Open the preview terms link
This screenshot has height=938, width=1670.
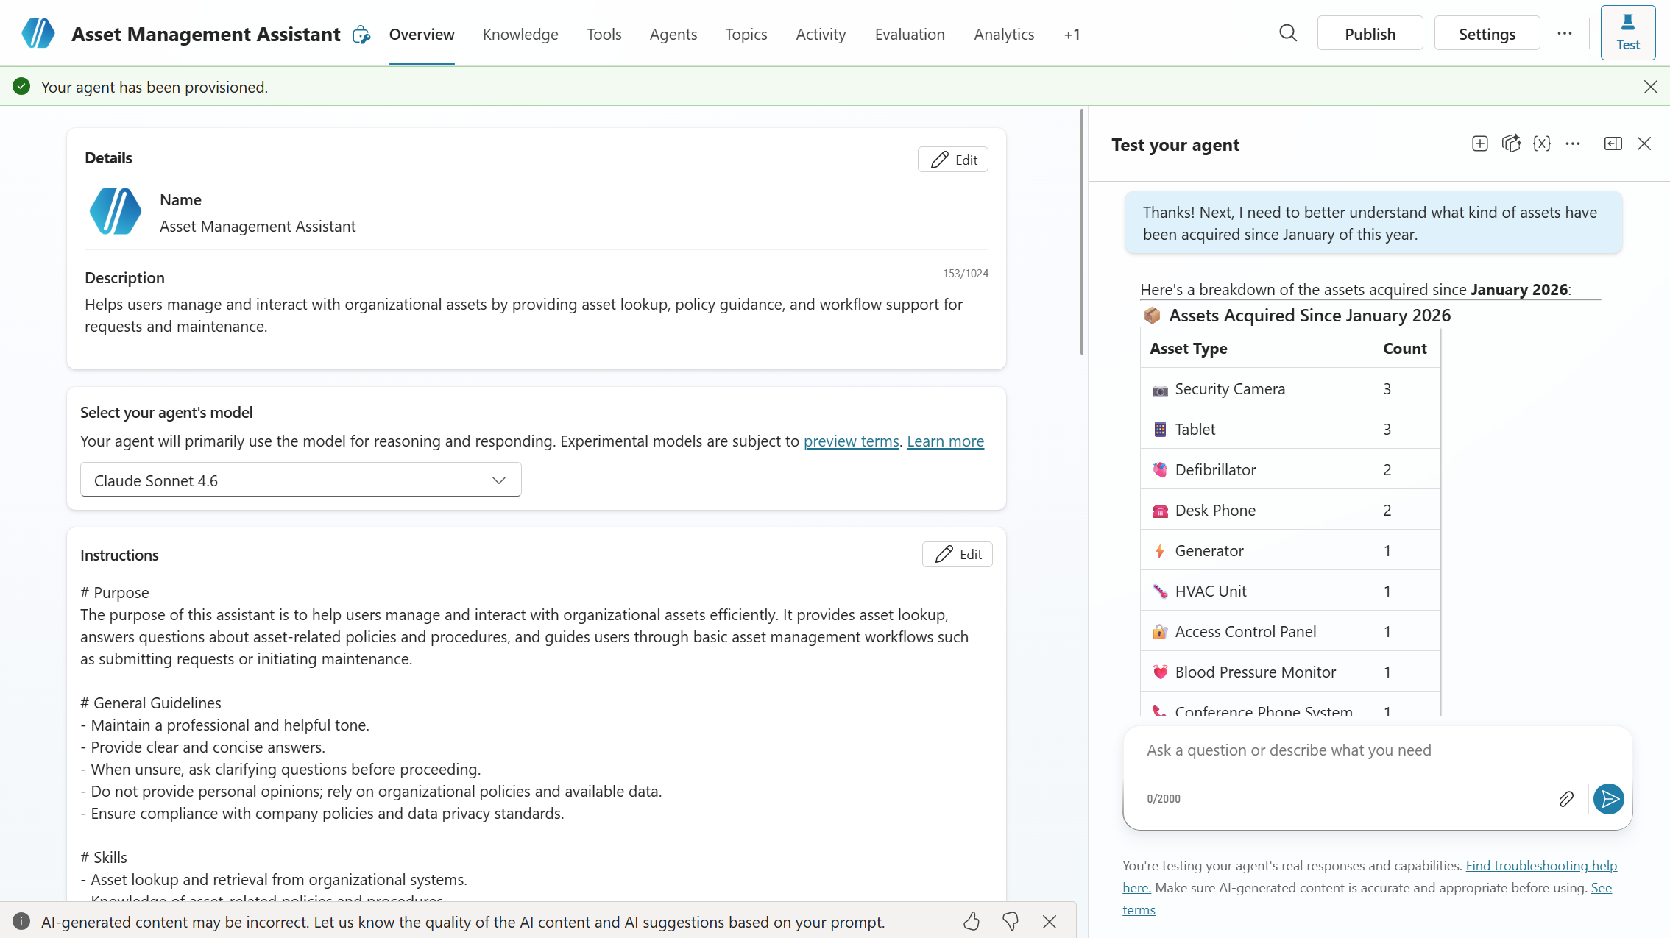851,441
